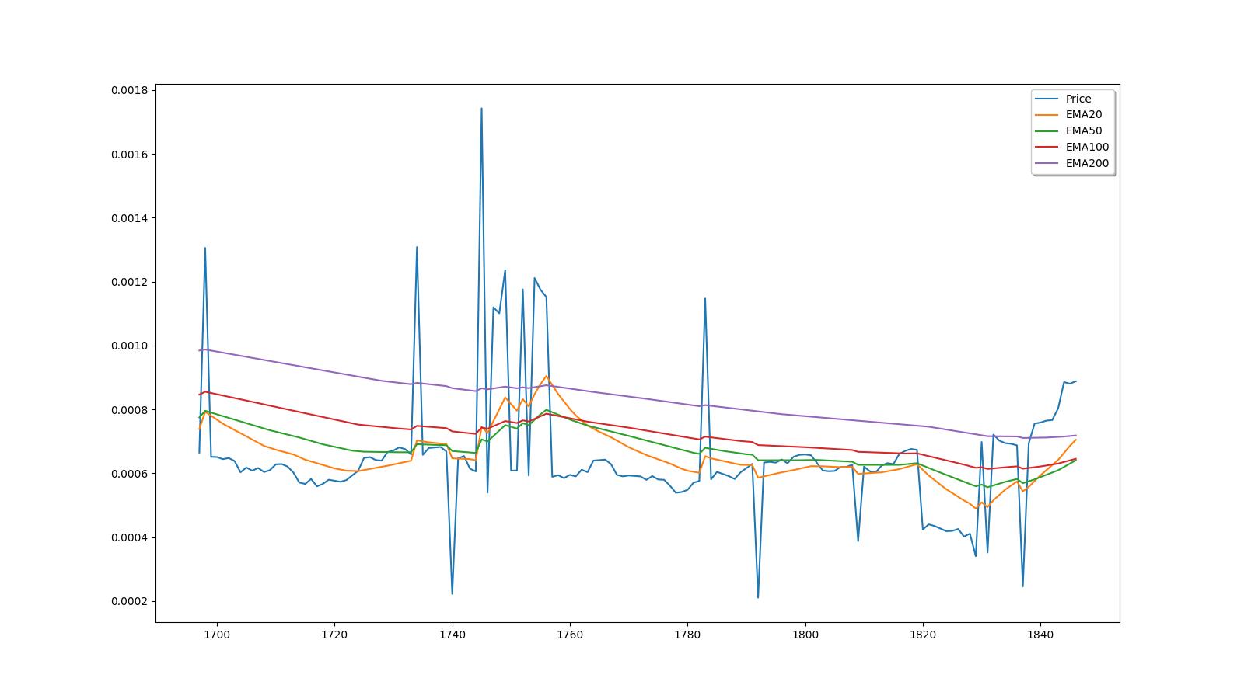Click the 1820 x-axis tick label
Image resolution: width=1244 pixels, height=699 pixels.
click(x=923, y=635)
